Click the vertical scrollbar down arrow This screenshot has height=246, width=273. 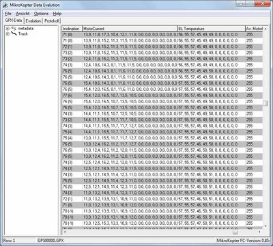[265, 226]
